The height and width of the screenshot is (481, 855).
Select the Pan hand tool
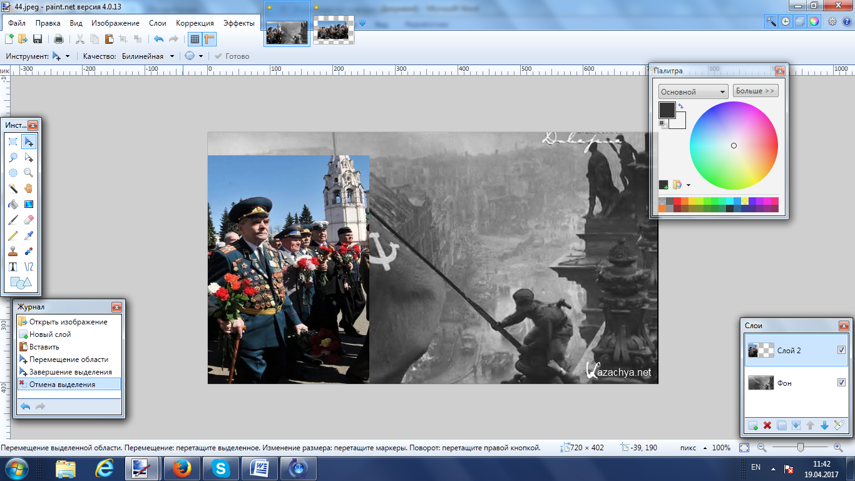29,189
